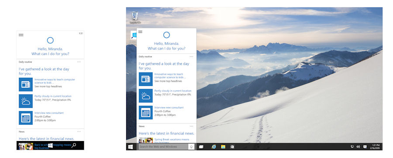Viewport: 393px width, 158px height.
Task: Open notifications center in system tray
Action: (x=365, y=147)
